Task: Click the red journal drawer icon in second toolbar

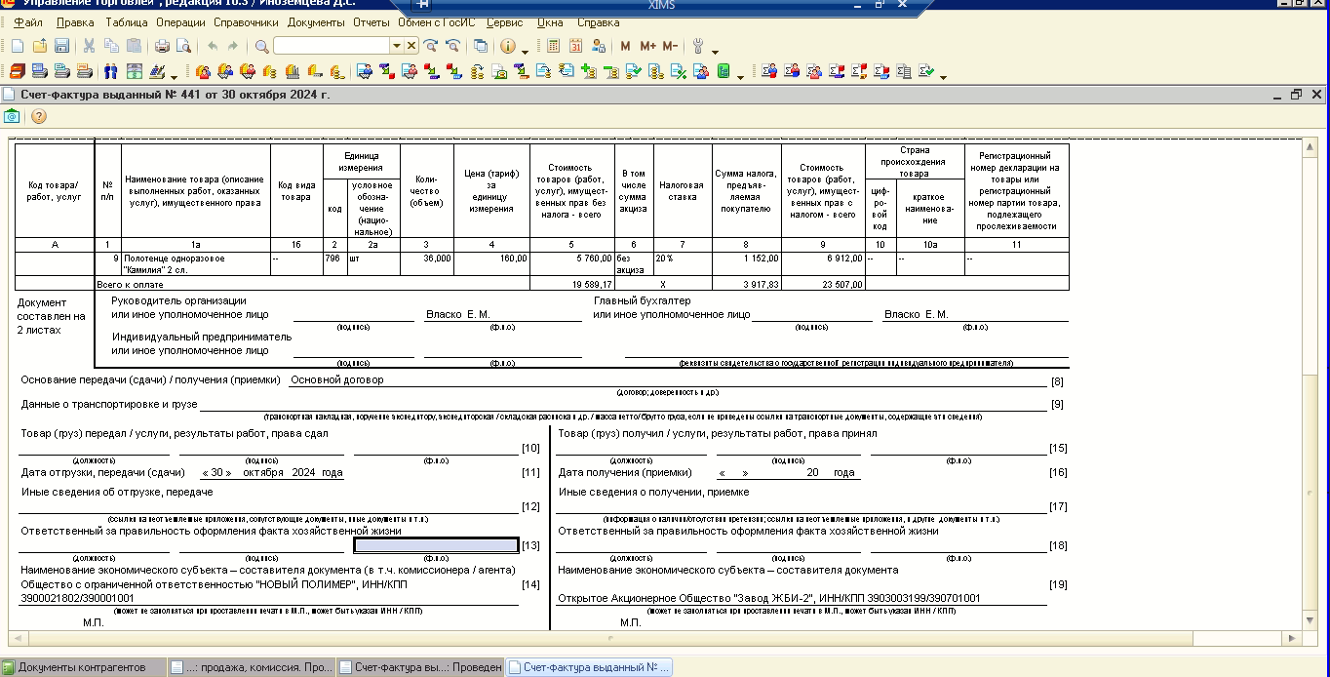Action: click(18, 71)
